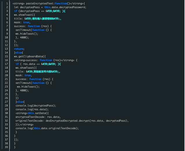Click '}else{' on line 27
The height and width of the screenshot is (151, 185).
[20, 102]
